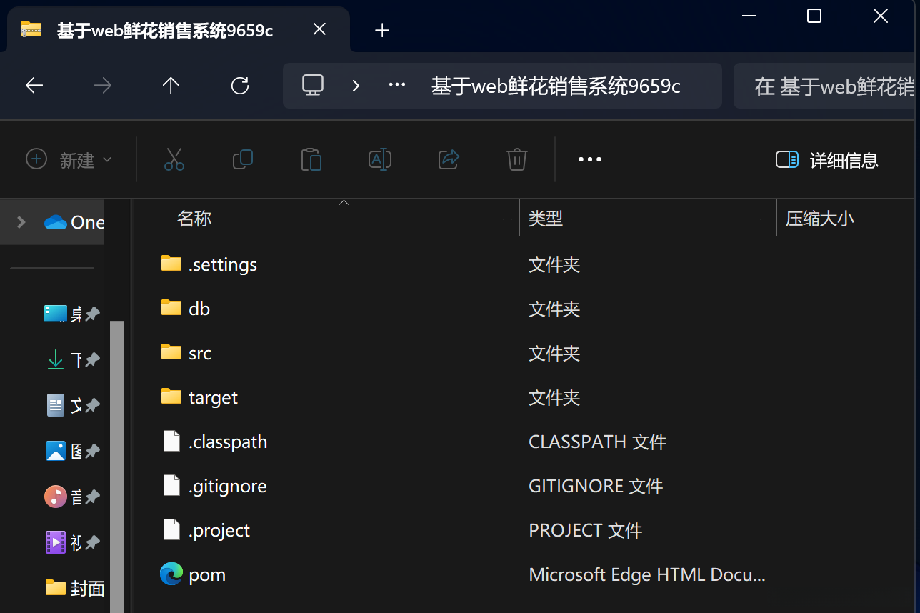
Task: Click the Delete trash can icon
Action: [516, 159]
